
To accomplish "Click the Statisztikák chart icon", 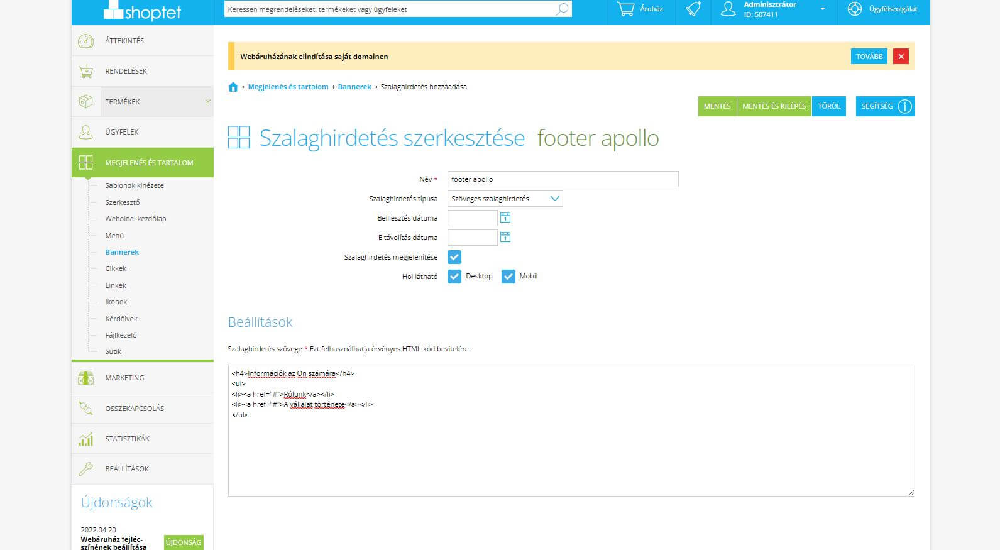I will point(85,439).
